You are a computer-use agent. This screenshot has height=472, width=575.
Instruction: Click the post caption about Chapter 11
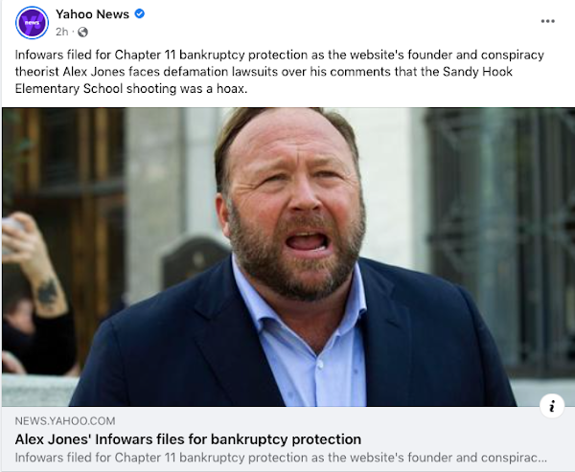click(280, 72)
